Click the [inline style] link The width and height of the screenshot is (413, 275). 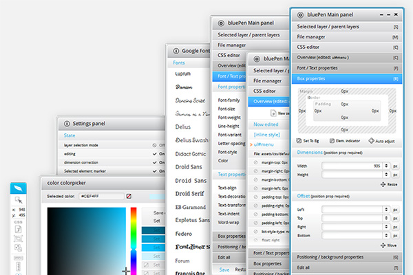[x=266, y=135]
